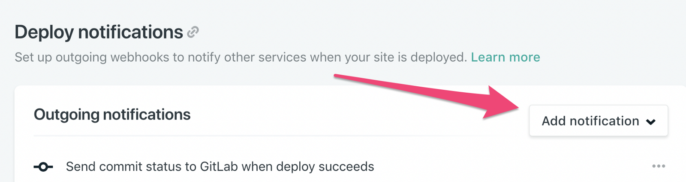Click the anchor link icon beside Deploy notifications

coord(193,32)
